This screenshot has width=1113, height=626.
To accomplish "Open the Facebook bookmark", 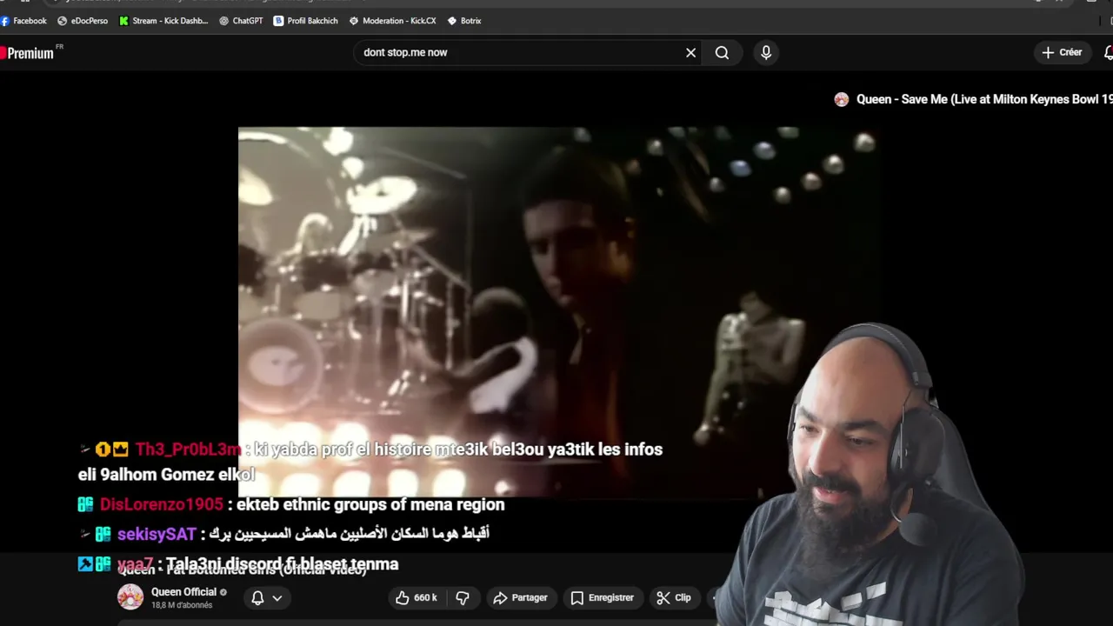I will 24,21.
